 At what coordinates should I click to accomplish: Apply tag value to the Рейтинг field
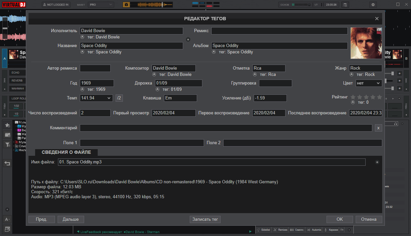point(353,102)
